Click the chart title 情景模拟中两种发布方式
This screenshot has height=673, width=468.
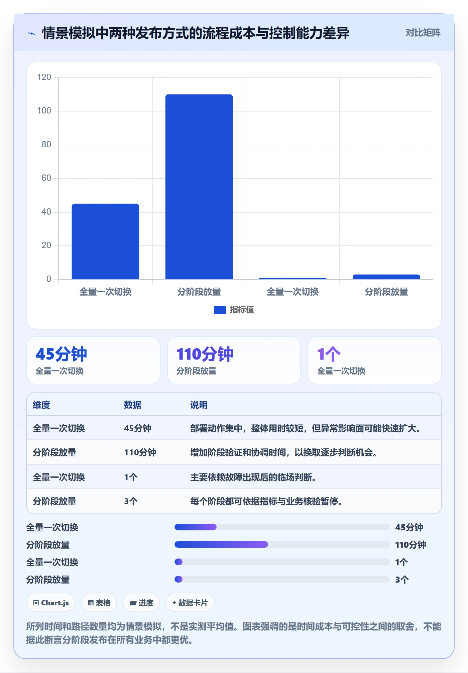(196, 33)
